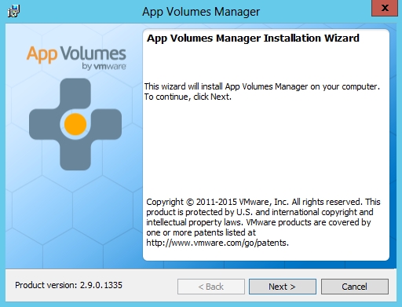Viewport: 402px width, 307px height.
Task: Select the 'Product version: 2.9.0.1335' text
Action: point(68,285)
